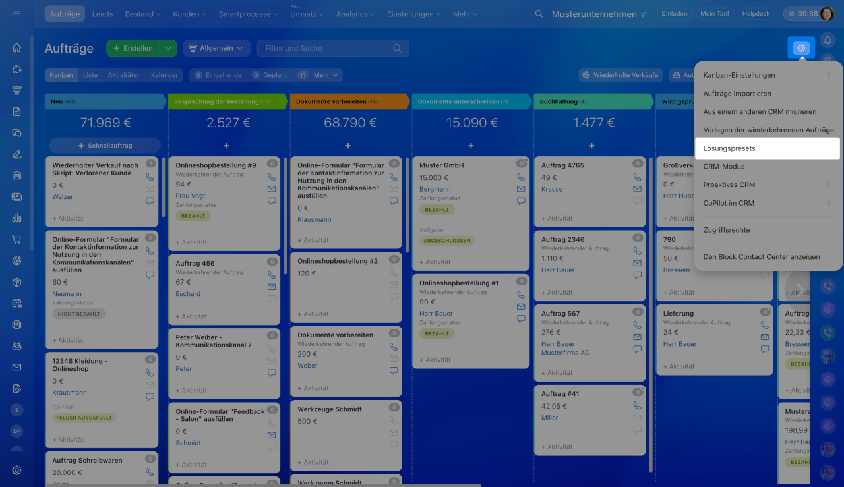Select CRM-Modus in the settings menu
Screen dimensions: 844x487
768,167
